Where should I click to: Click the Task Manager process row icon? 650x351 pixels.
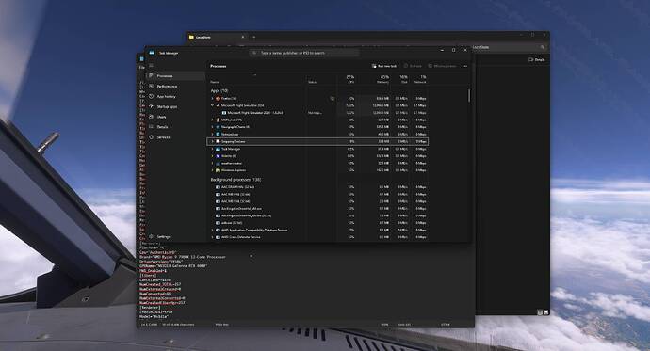pyautogui.click(x=218, y=149)
